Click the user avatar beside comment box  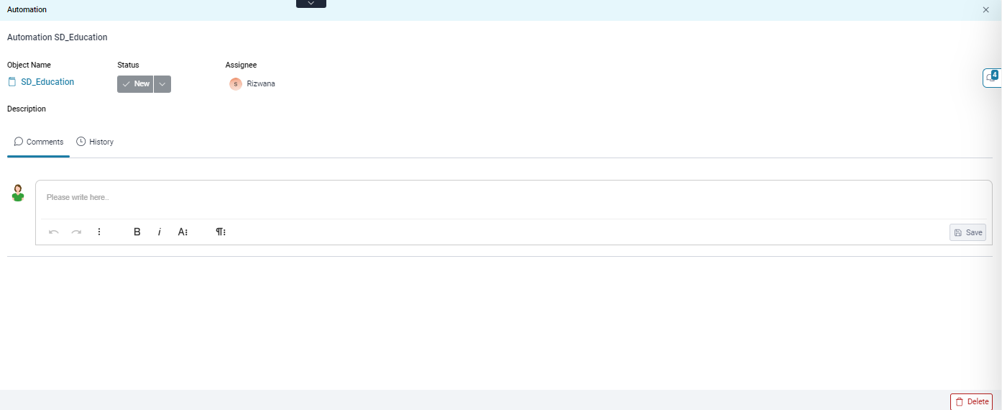pos(18,193)
